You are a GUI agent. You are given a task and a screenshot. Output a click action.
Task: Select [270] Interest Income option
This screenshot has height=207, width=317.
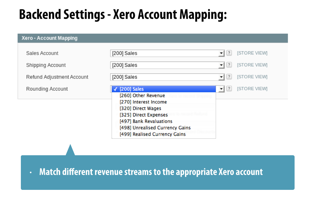143,102
